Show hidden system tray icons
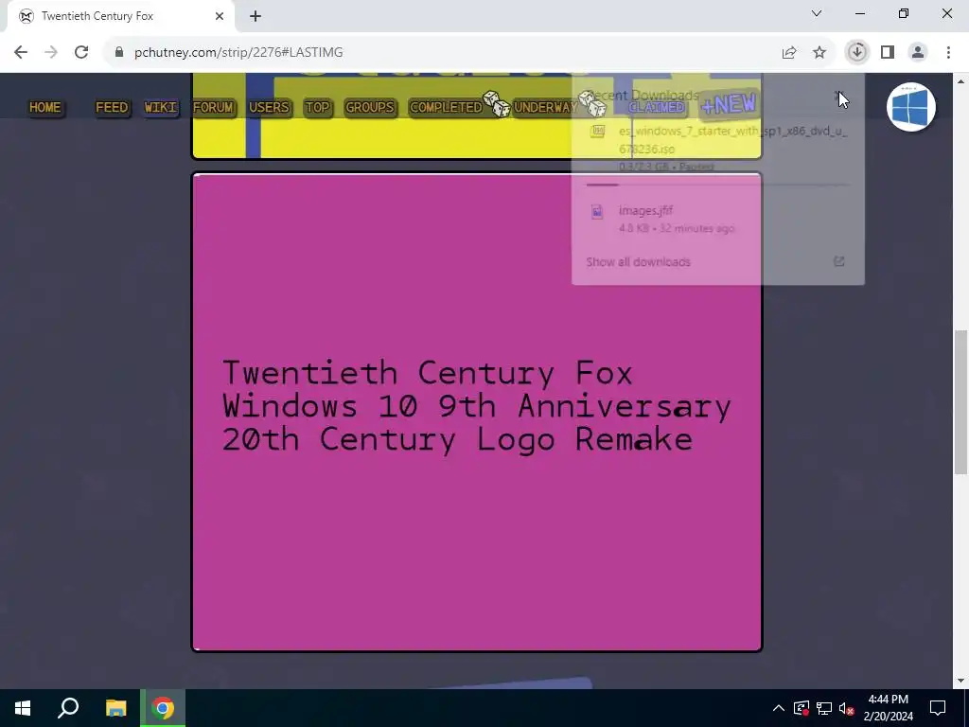Image resolution: width=969 pixels, height=727 pixels. [x=778, y=708]
